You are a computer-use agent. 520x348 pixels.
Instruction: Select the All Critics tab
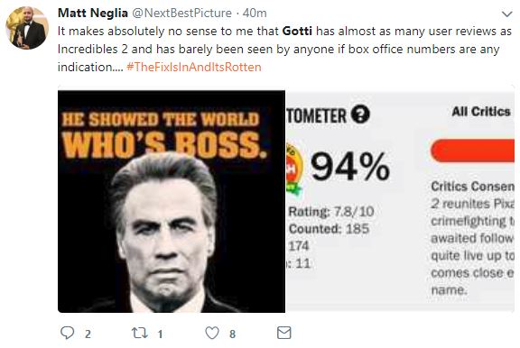click(481, 112)
